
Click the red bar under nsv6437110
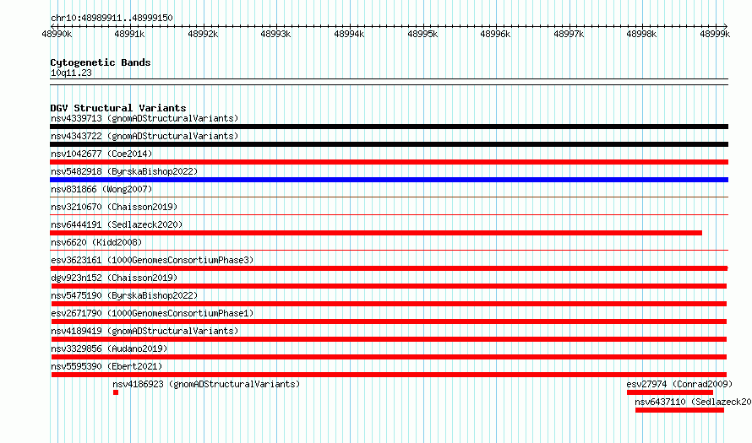(x=679, y=410)
